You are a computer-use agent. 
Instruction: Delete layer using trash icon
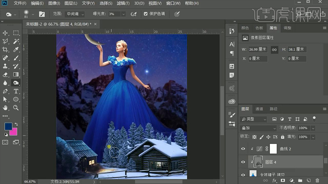pos(317,181)
